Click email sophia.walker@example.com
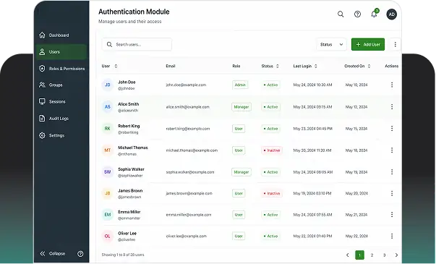436x264 pixels. tap(190, 172)
